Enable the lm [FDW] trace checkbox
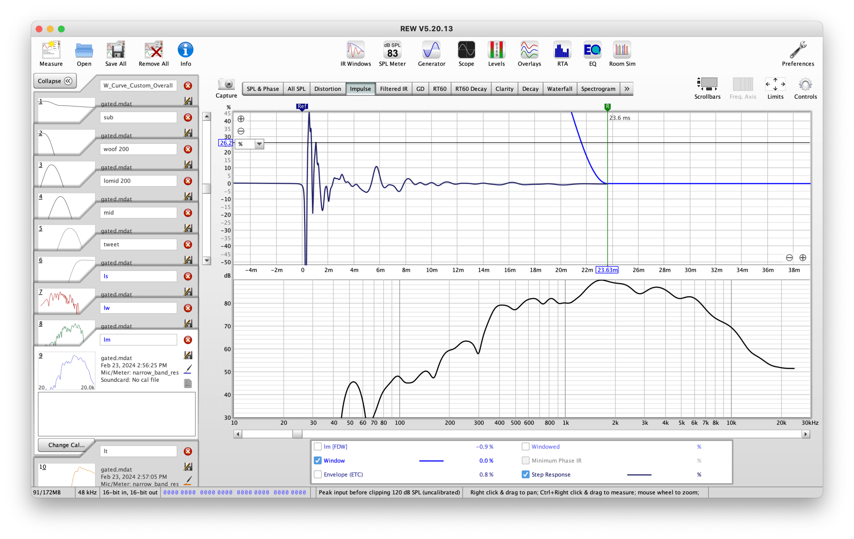 (318, 446)
